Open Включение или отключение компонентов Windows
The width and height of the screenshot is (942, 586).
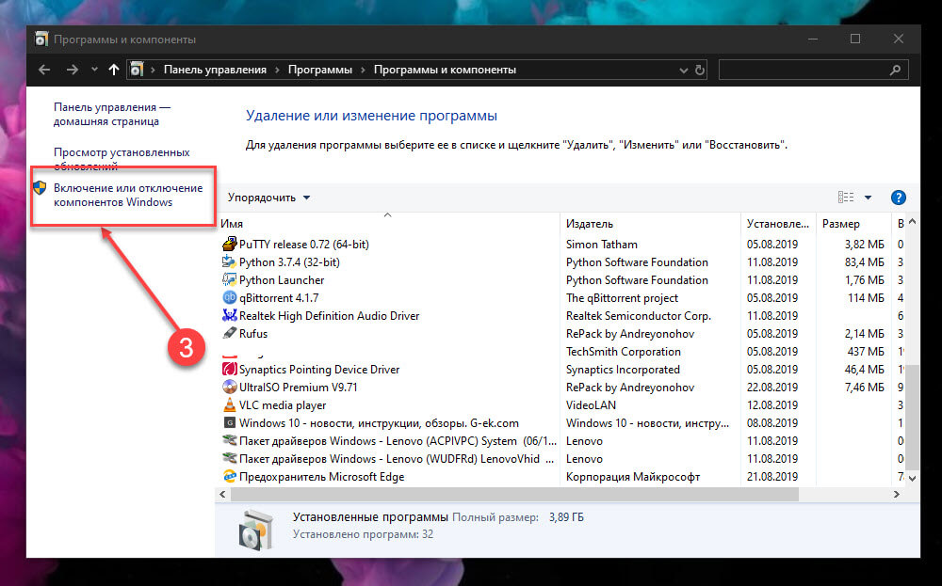[x=128, y=195]
